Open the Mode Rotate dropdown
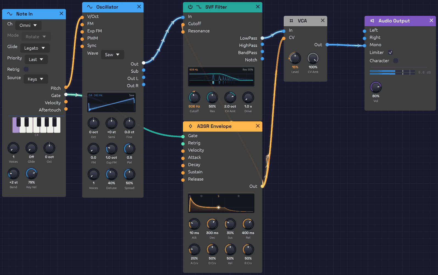This screenshot has height=275, width=438. click(x=36, y=37)
